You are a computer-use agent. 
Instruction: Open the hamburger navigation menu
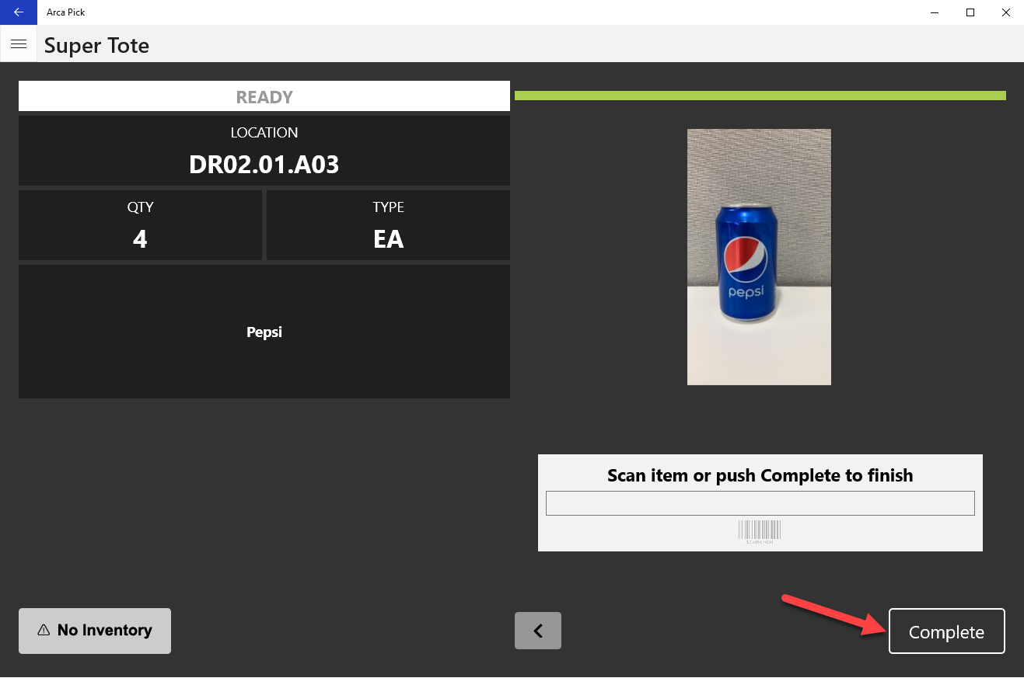19,44
